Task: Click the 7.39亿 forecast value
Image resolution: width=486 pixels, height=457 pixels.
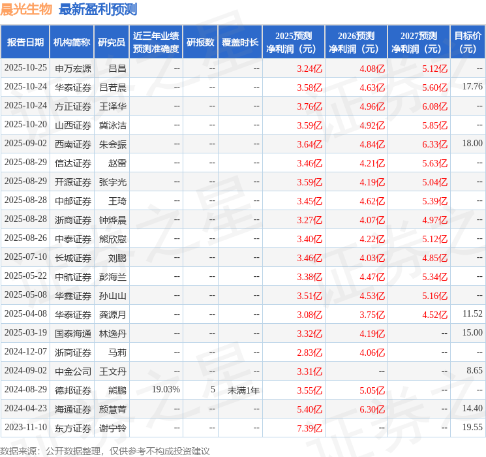Action: point(310,428)
